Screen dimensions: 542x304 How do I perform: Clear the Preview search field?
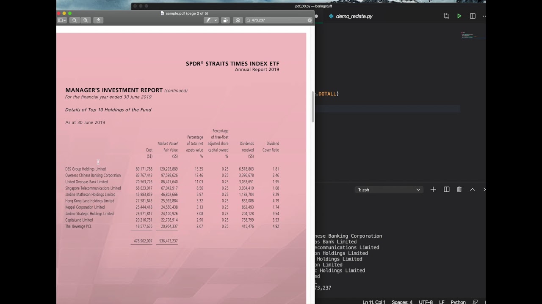point(310,20)
